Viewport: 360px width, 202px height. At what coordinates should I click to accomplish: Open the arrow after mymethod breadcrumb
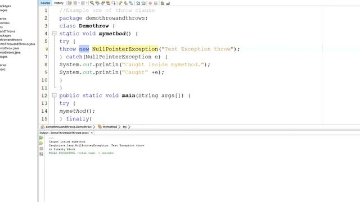pos(119,127)
